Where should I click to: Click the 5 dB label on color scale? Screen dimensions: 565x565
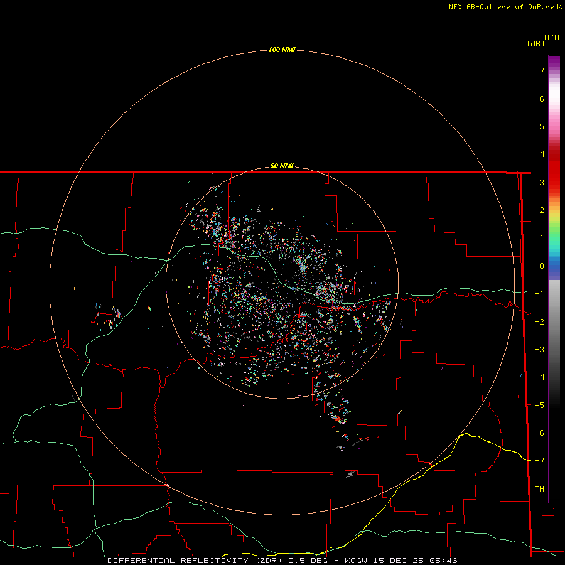point(542,126)
